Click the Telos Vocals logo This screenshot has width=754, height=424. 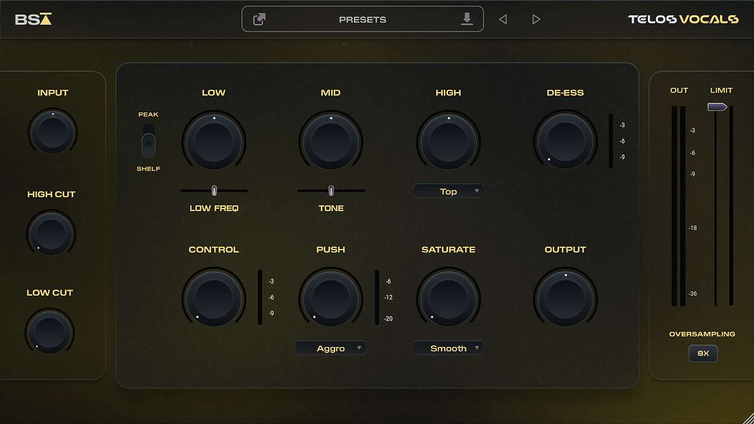[683, 19]
